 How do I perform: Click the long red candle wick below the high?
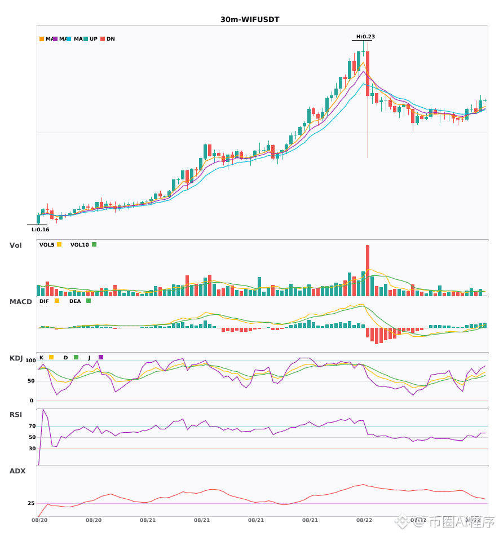tap(368, 127)
